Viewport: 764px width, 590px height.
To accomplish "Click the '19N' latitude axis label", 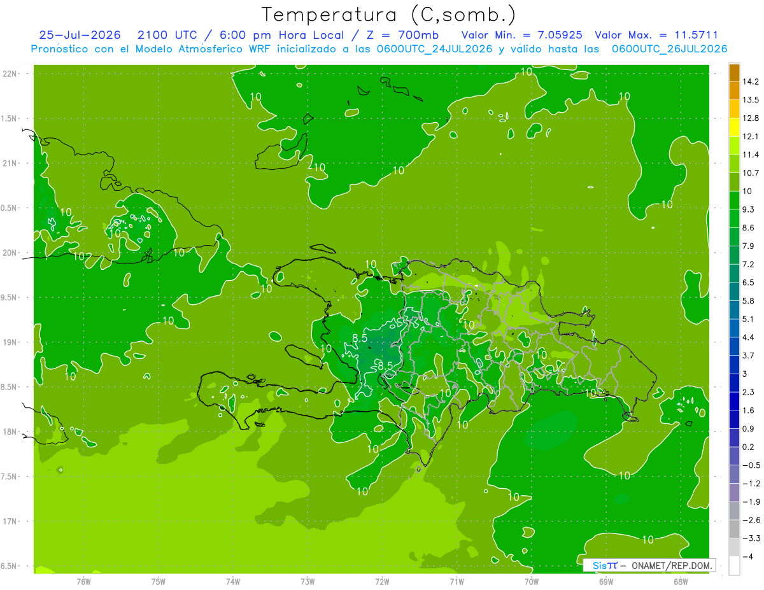I will (x=10, y=342).
